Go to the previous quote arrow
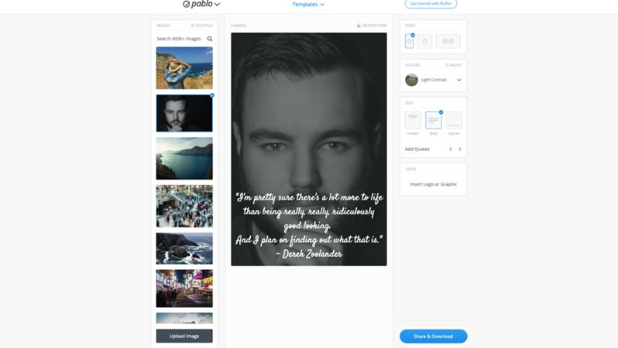 click(x=450, y=149)
